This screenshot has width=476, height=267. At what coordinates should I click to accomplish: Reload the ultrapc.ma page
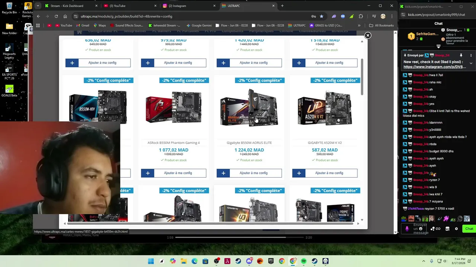[x=56, y=16]
